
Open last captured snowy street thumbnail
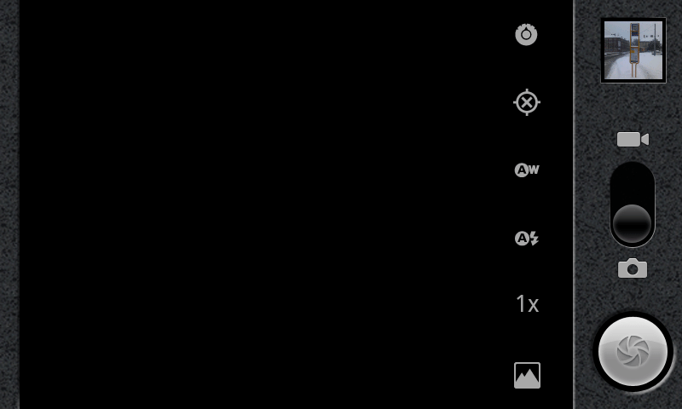pyautogui.click(x=633, y=50)
